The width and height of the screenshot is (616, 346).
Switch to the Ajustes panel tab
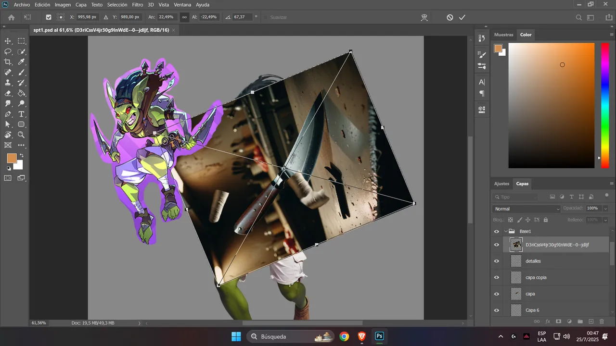tap(501, 184)
